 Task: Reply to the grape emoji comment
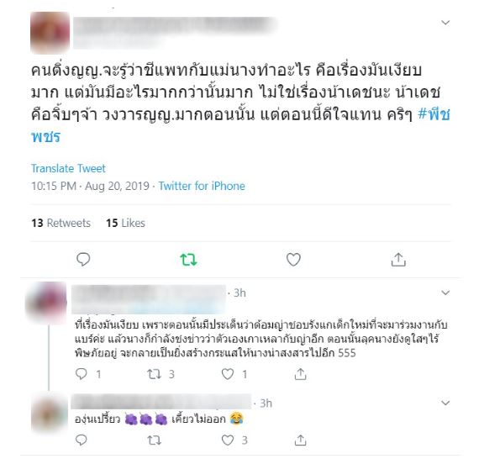coord(82,440)
